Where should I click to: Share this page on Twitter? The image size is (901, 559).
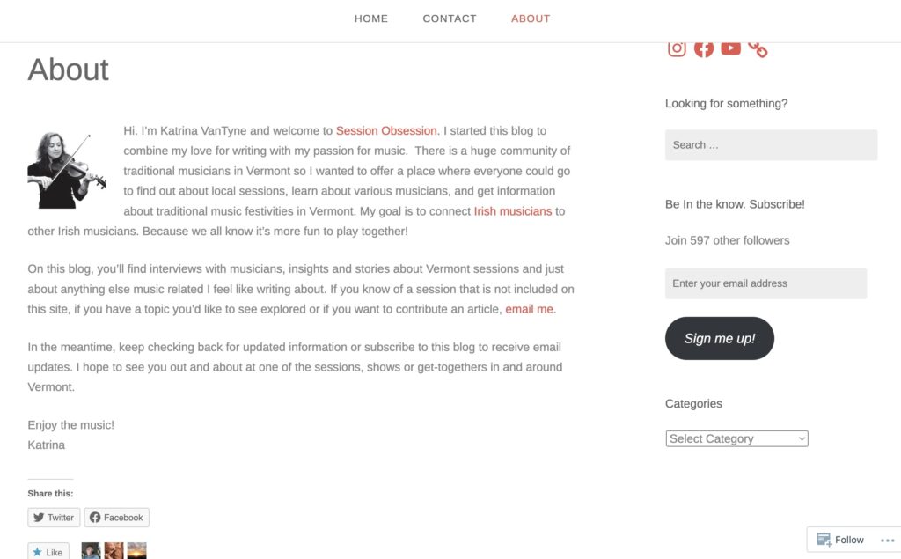click(54, 518)
